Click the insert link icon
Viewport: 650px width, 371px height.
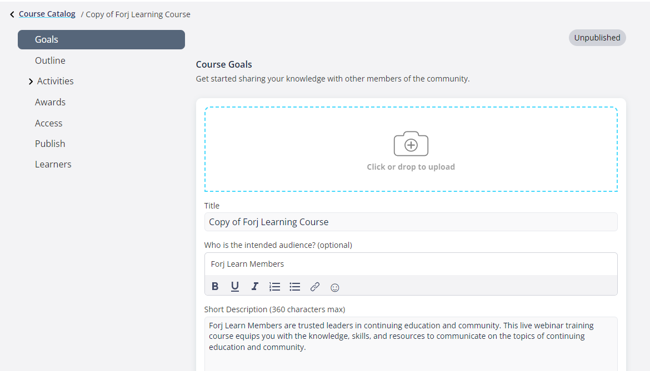coord(315,287)
